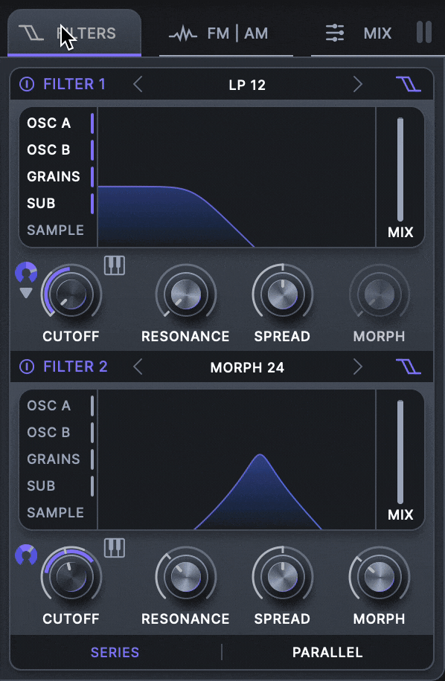Click Filter 2 filter-shape icon at right
Screen dimensions: 445x681
tap(409, 367)
